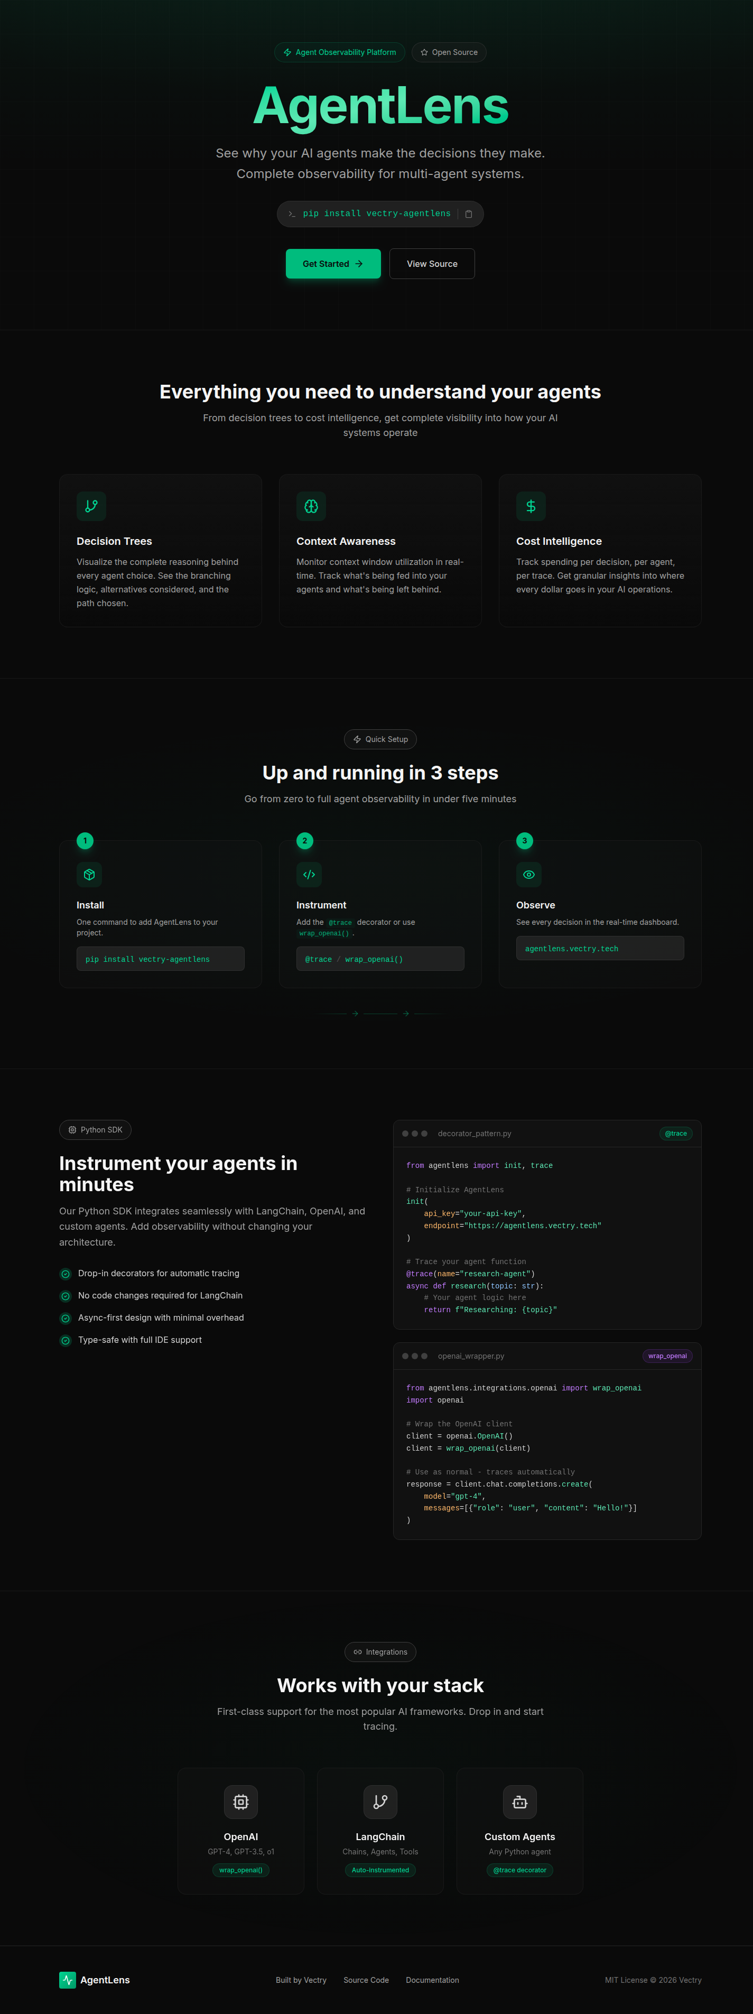
Task: Click the Decision Trees branch icon
Action: (91, 506)
